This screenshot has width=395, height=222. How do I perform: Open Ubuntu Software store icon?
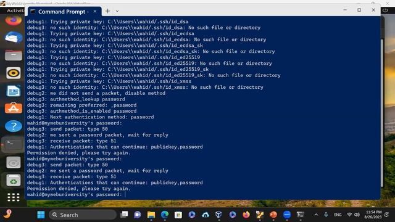14,109
